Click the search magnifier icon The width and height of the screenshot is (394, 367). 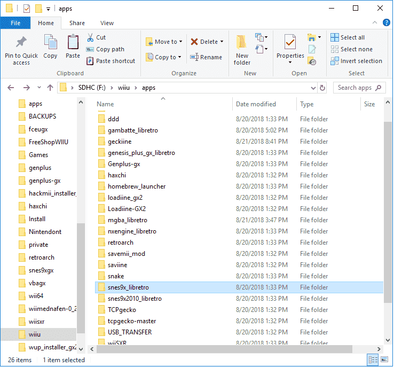[x=378, y=88]
